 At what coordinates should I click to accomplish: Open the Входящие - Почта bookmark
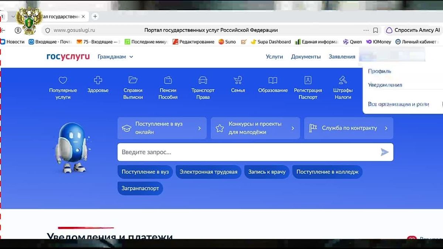51,42
